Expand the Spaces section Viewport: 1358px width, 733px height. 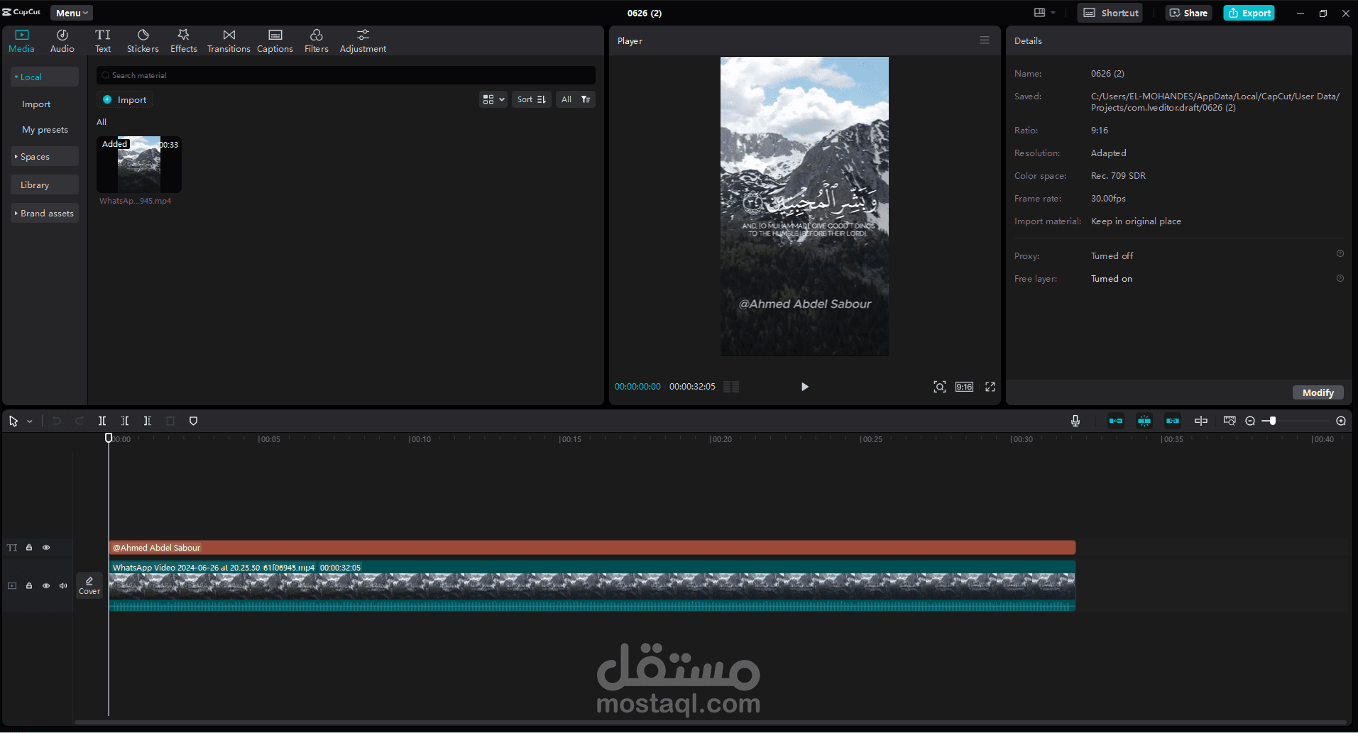[x=45, y=156]
